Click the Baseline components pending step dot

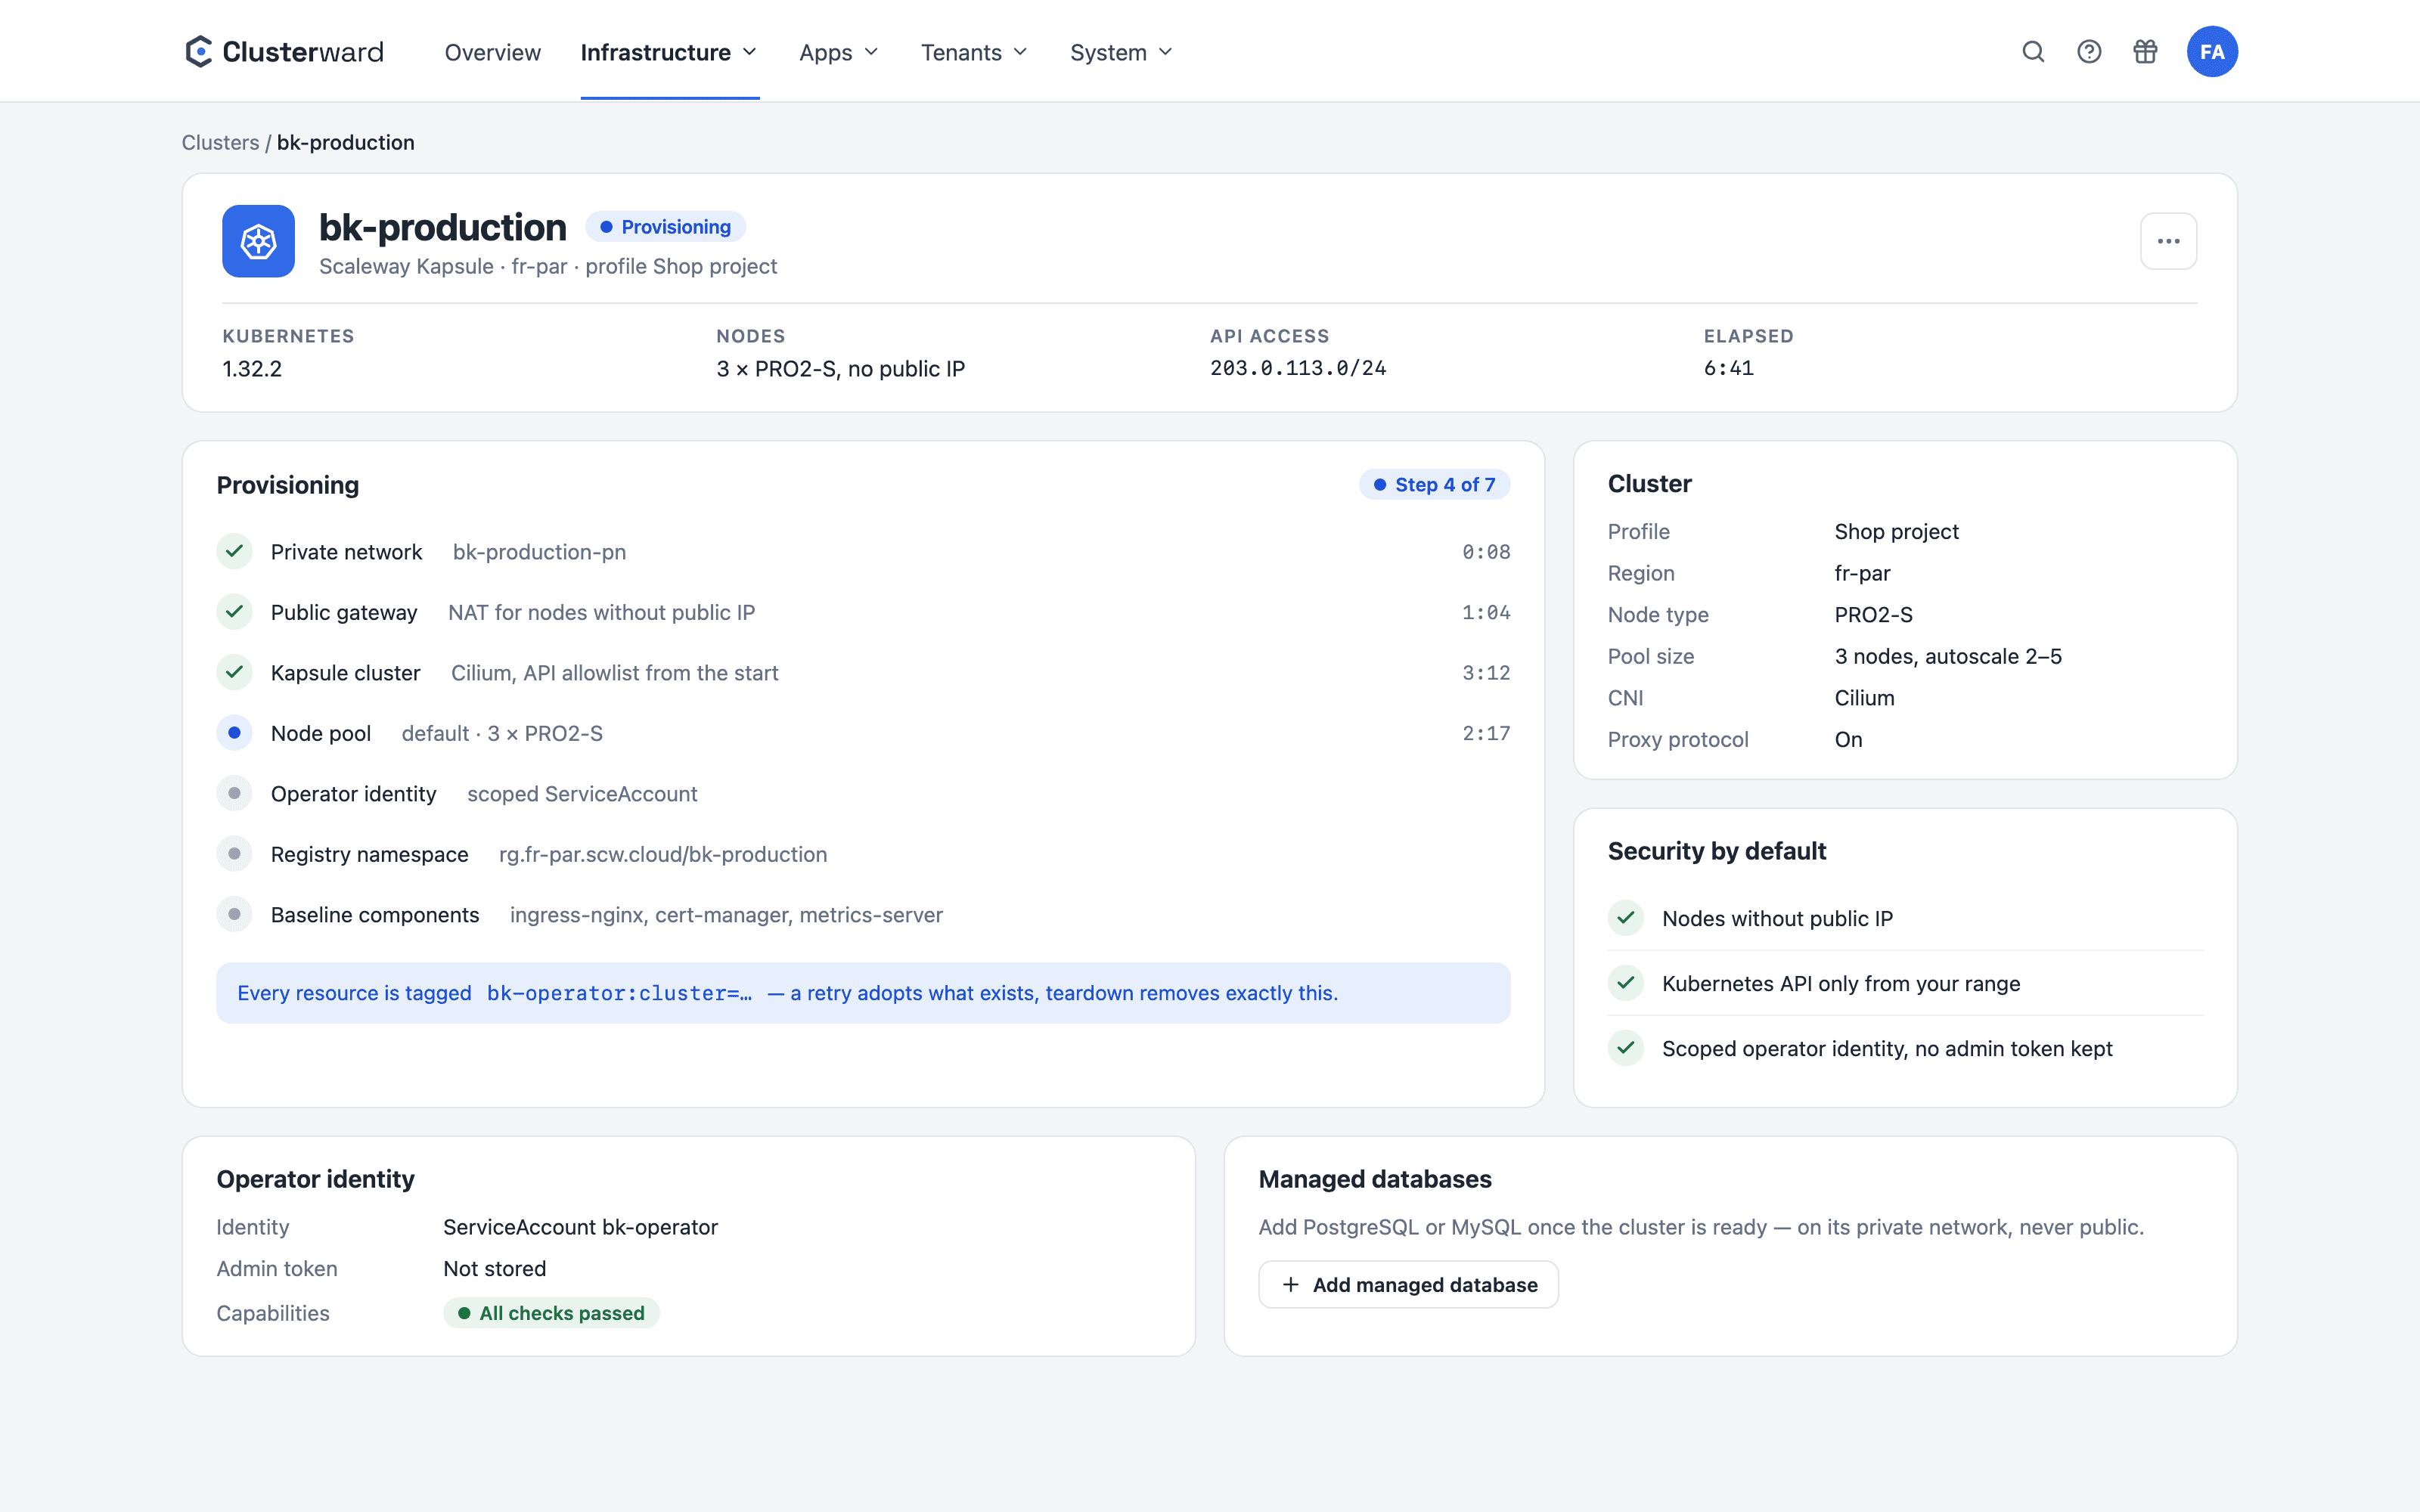point(234,914)
